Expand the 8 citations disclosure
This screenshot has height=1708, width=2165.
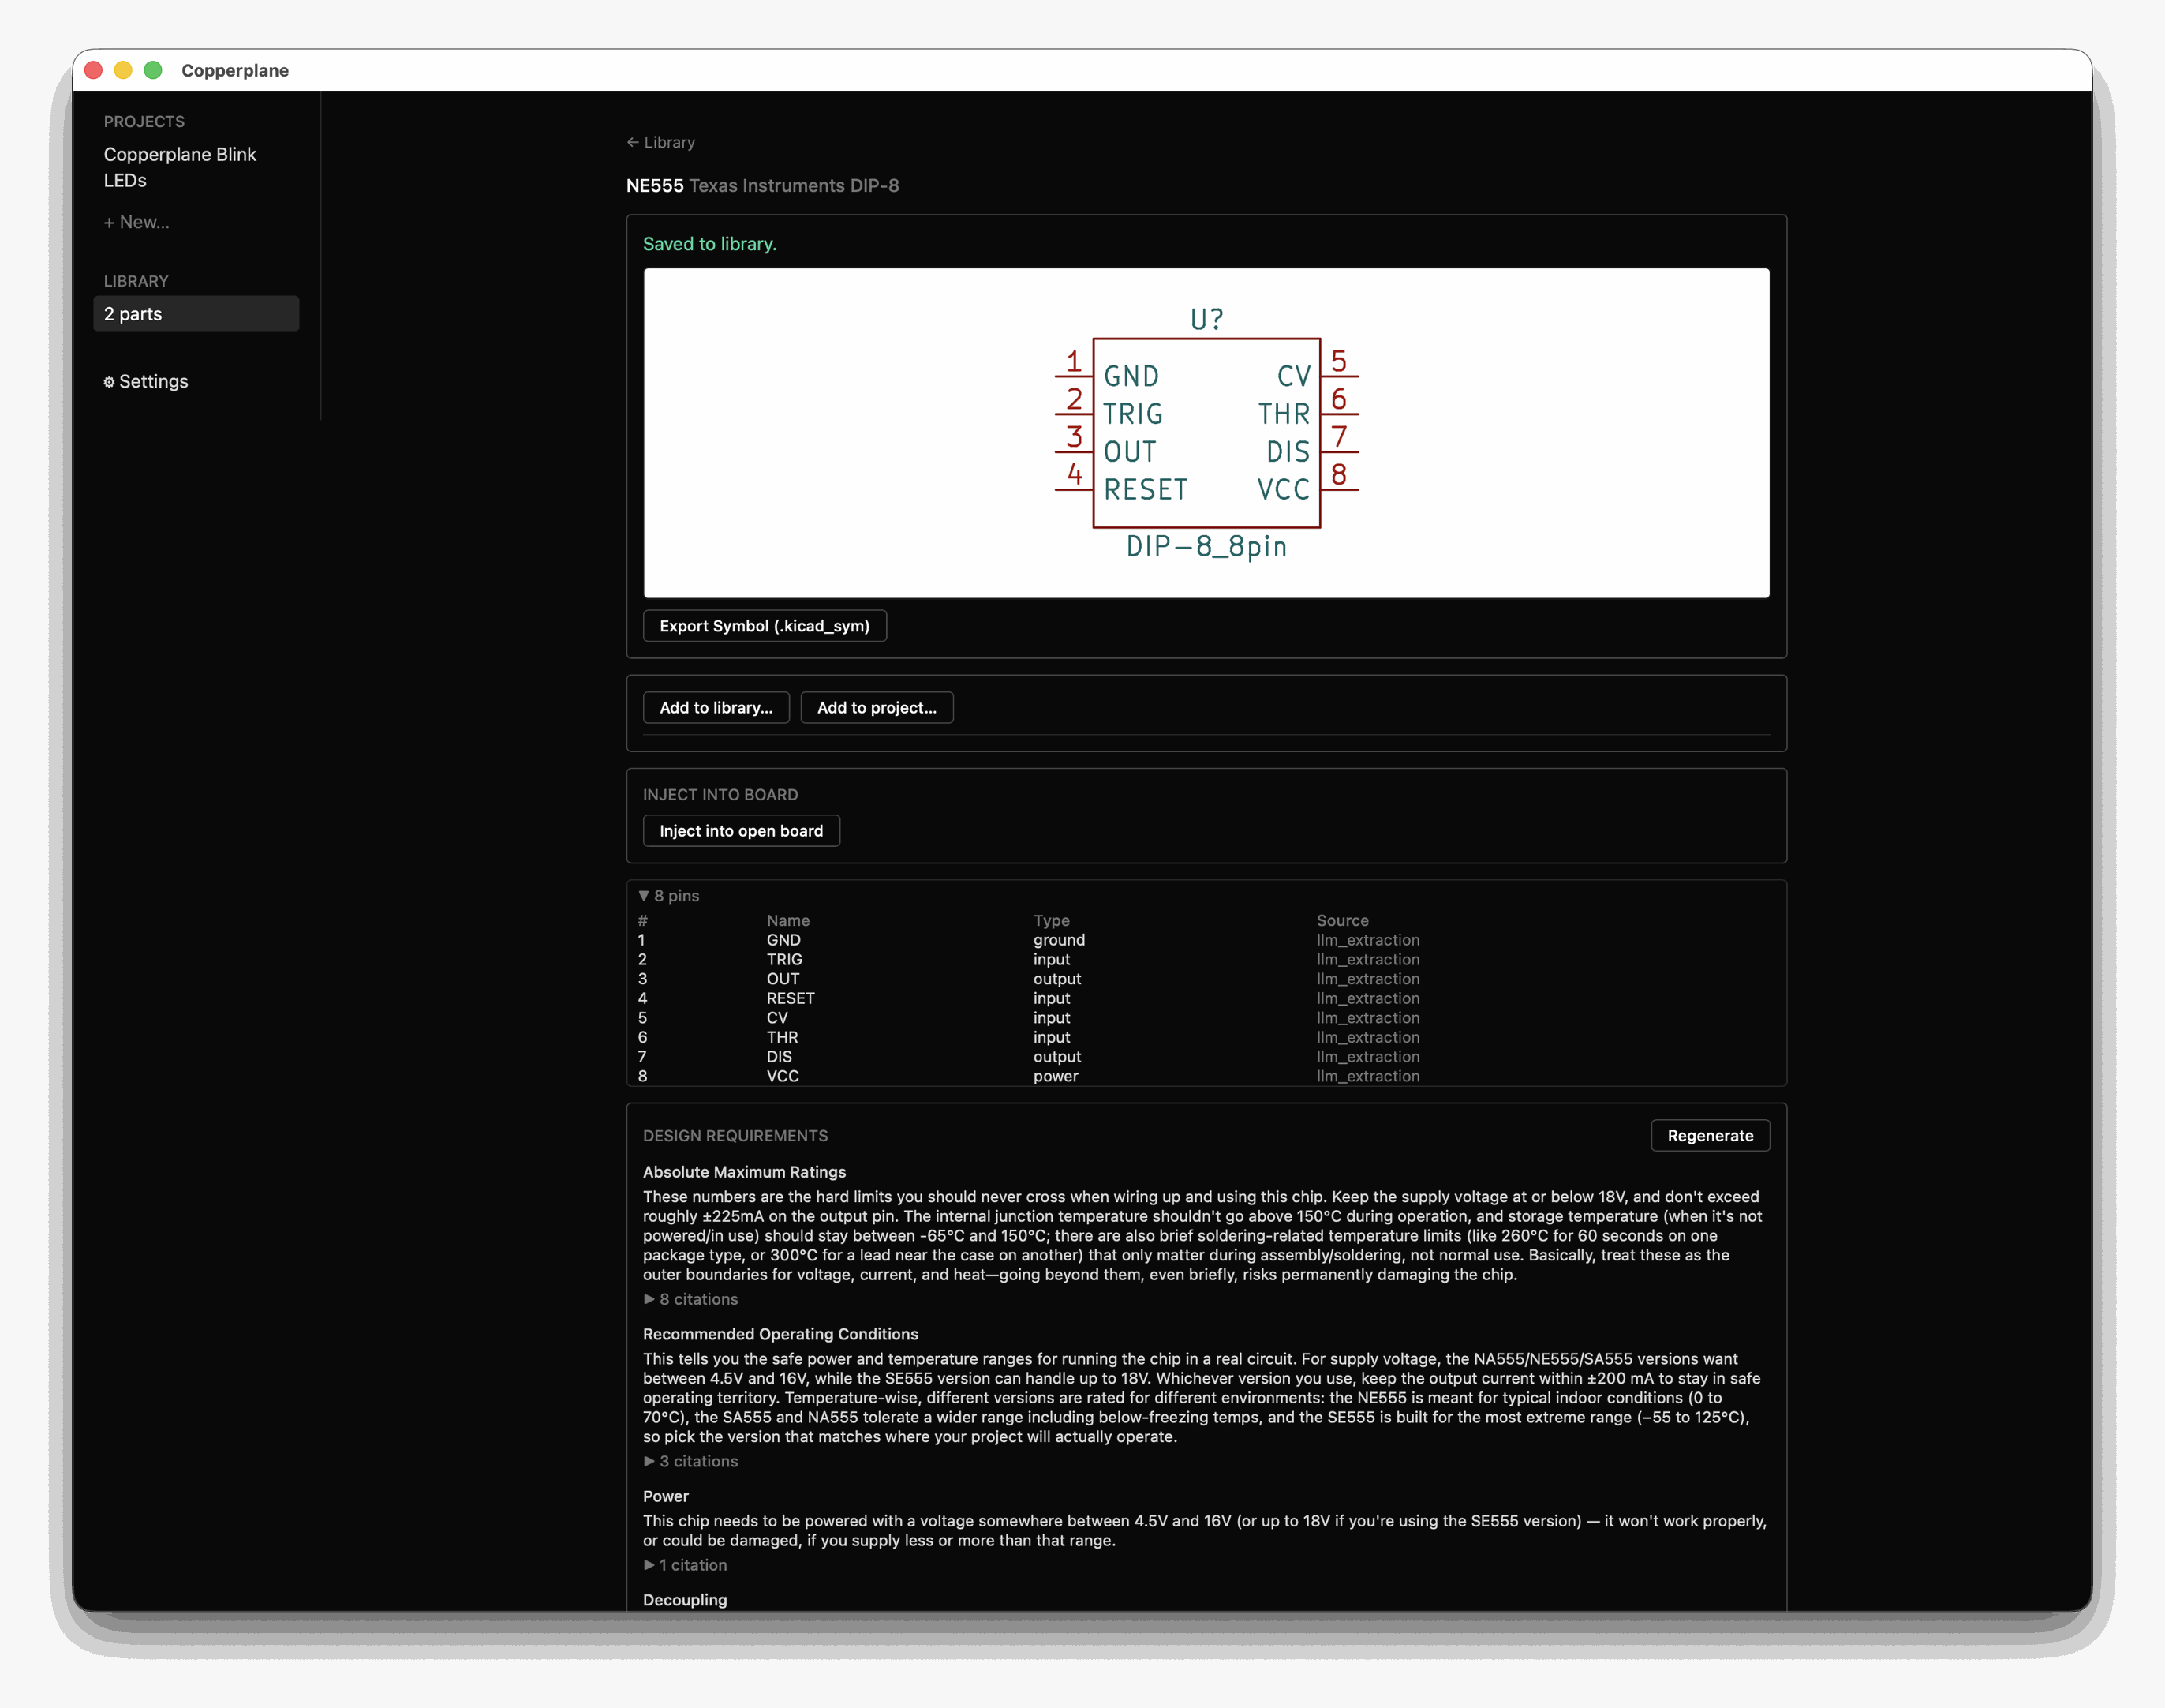[x=690, y=1299]
